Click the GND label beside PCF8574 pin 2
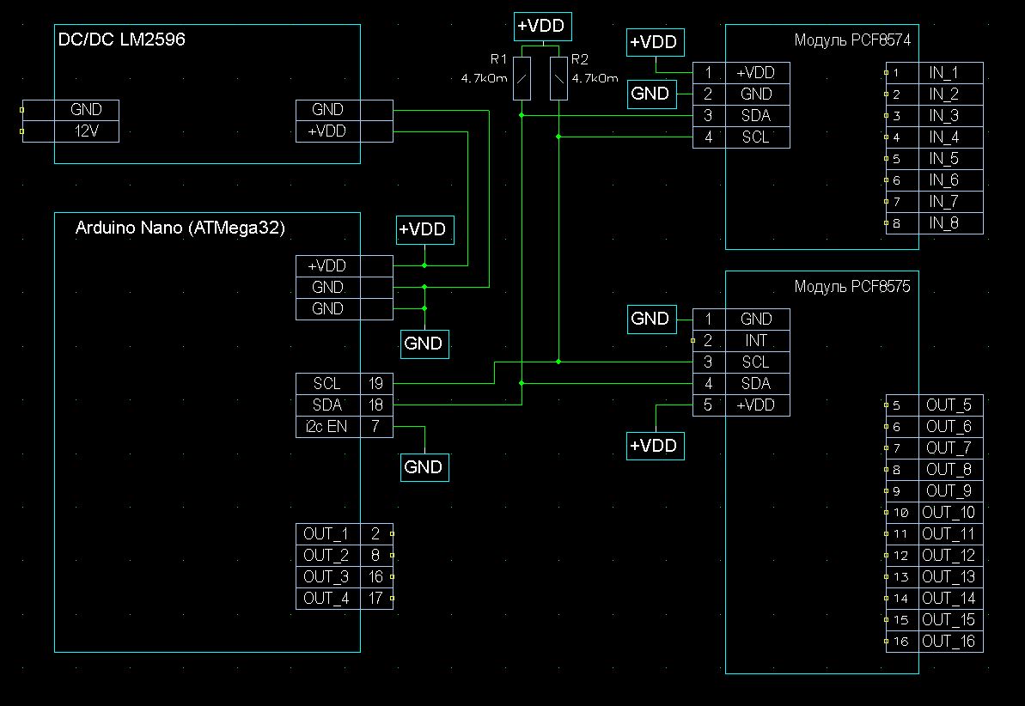 pos(650,94)
